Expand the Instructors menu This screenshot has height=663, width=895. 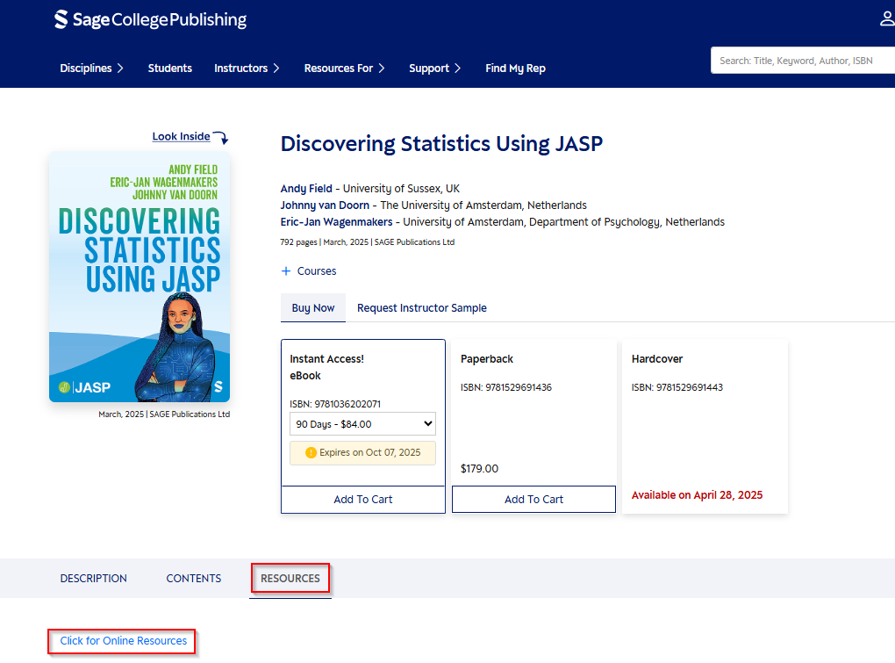point(247,68)
